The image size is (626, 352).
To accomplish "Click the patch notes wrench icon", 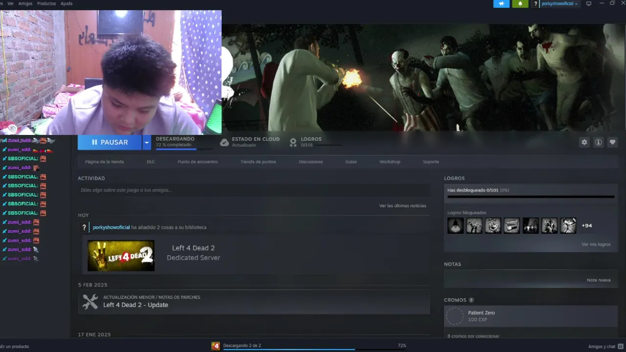I will pyautogui.click(x=90, y=302).
